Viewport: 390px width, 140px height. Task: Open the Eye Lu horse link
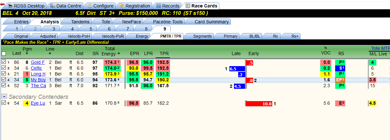[x=38, y=103]
